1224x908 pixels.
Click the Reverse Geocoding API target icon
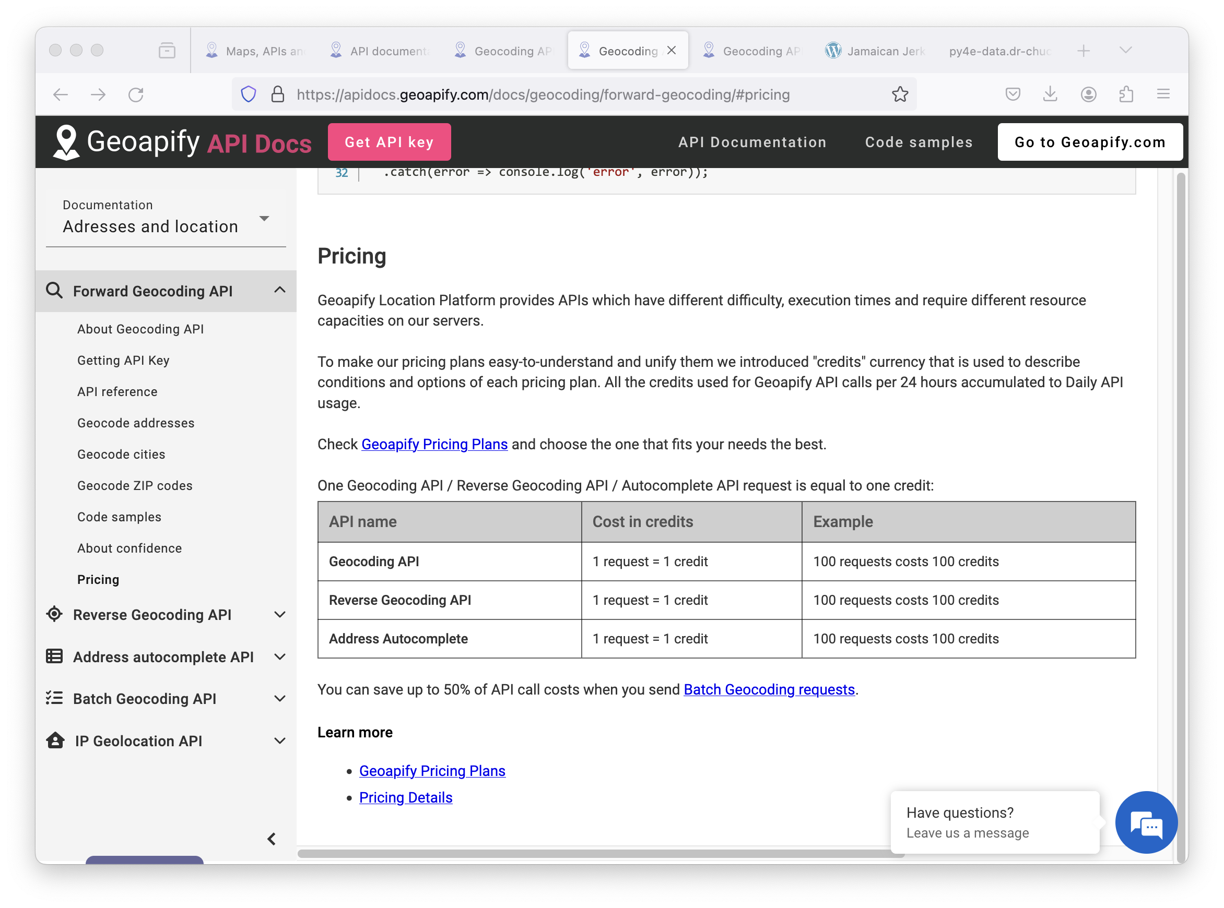click(x=54, y=614)
